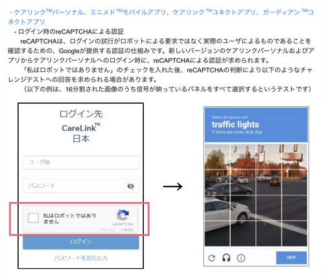Click the reCAPTCHA logo icon

[x=123, y=215]
